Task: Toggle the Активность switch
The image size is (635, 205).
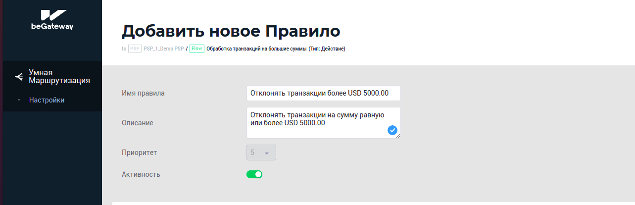Action: click(x=254, y=174)
